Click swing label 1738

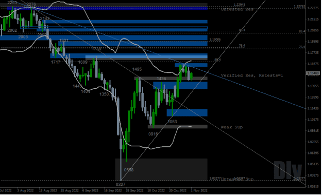(96, 49)
